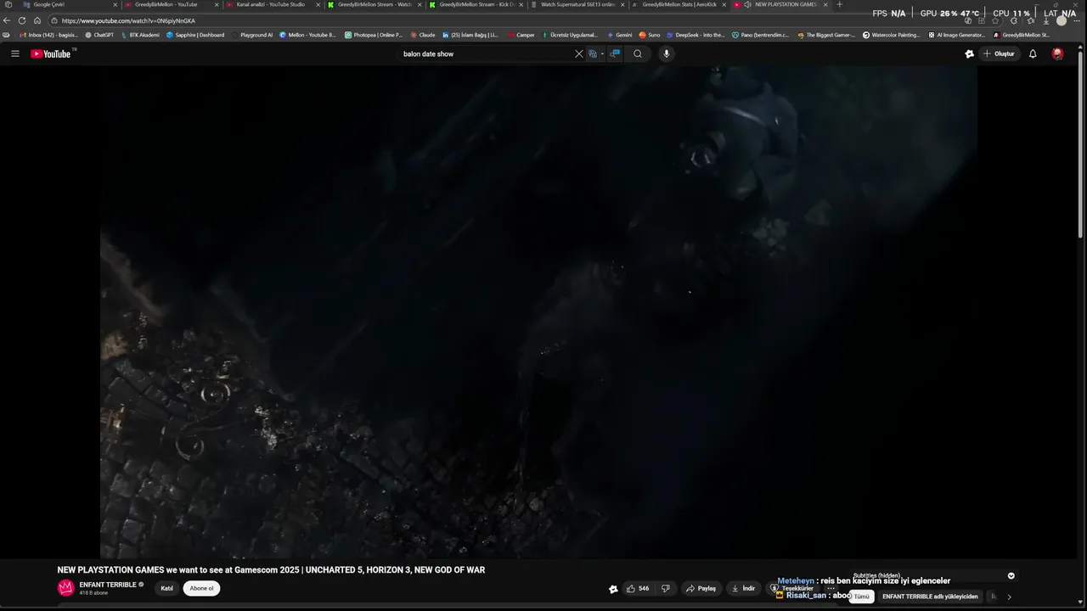Open the Photopea bookmark
Screen dimensions: 1087x611
(374, 35)
